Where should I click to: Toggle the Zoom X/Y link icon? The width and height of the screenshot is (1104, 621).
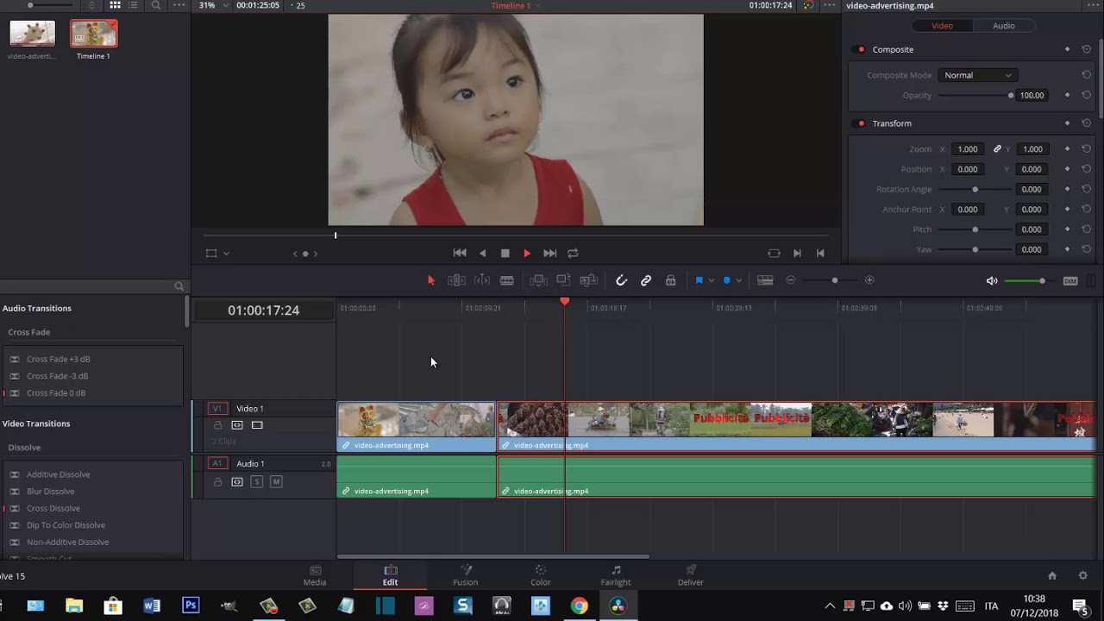tap(997, 149)
